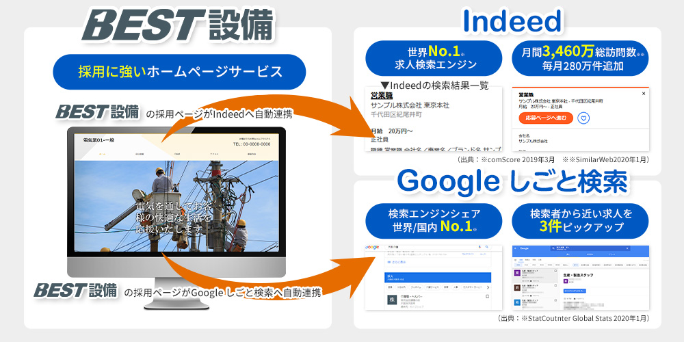Click the large BEST設備 logo at top

click(178, 25)
